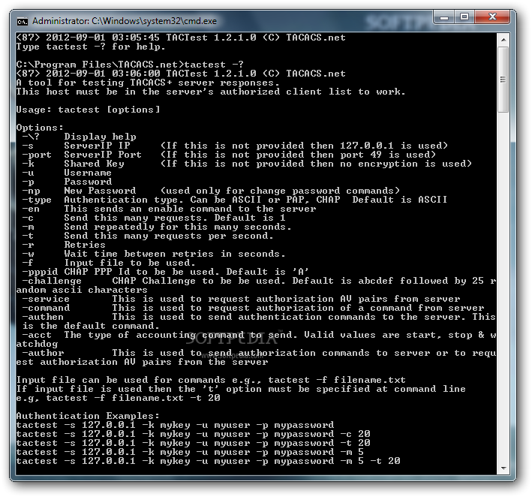Click the '-s ServerIP IP' option line
The width and height of the screenshot is (532, 497).
coord(235,146)
